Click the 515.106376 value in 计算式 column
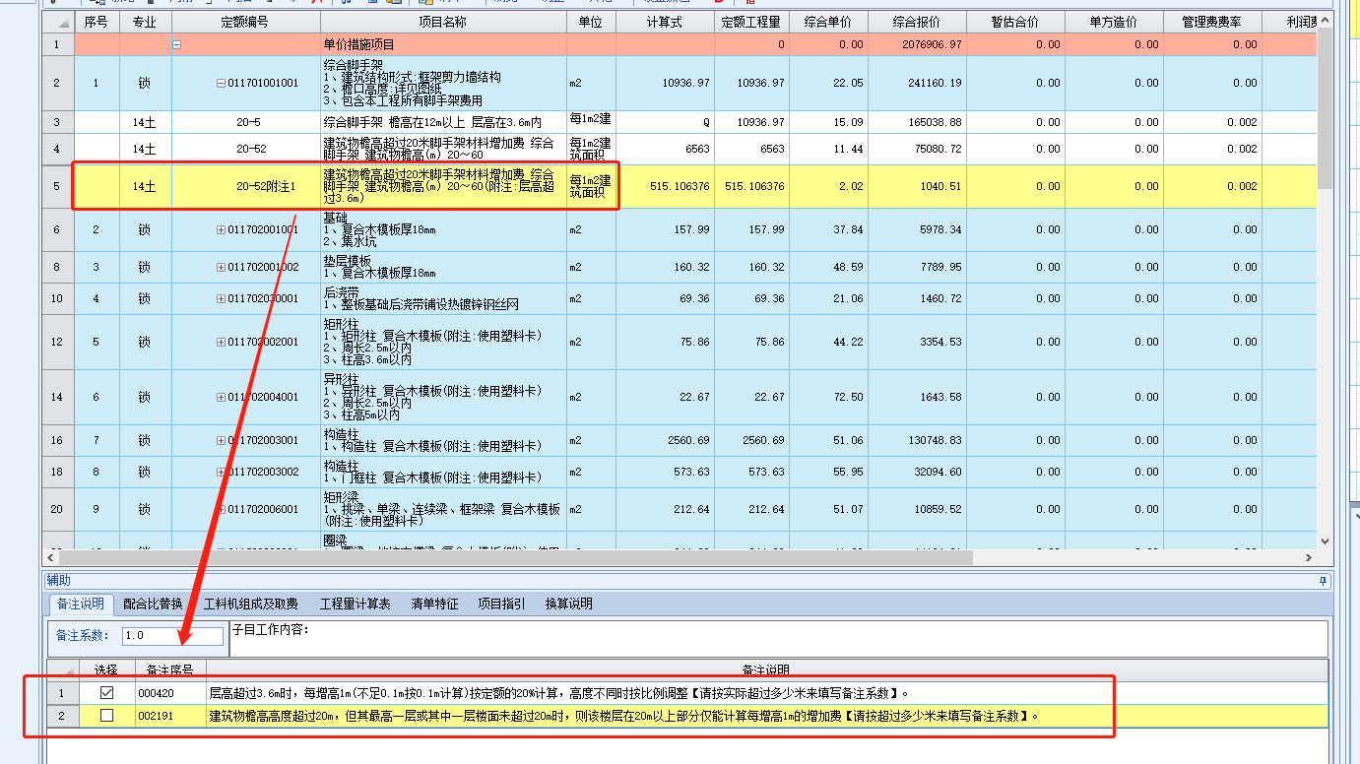The image size is (1360, 764). (x=665, y=186)
